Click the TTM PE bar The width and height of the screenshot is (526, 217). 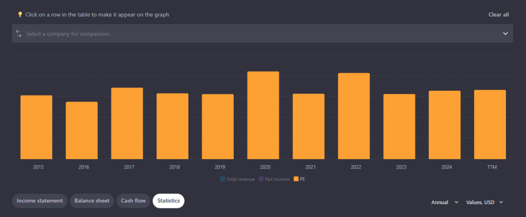490,124
